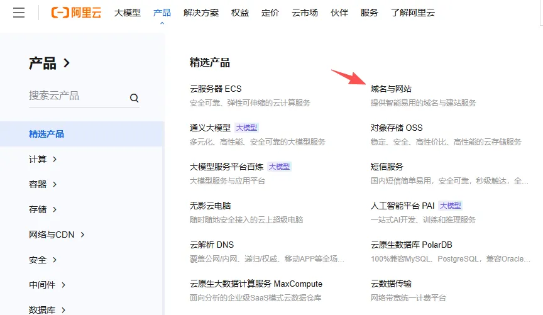Click the 安全 sidebar category label

(x=38, y=260)
